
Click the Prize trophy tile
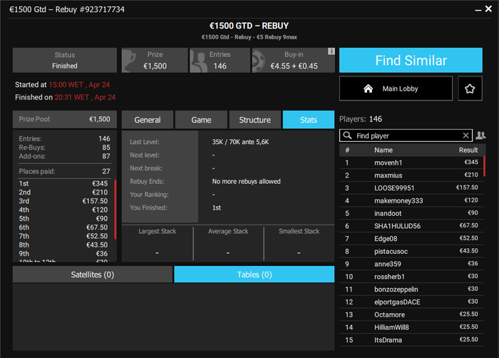point(155,60)
